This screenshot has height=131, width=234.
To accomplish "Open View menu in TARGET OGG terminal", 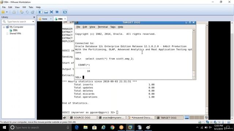I will pyautogui.click(x=92, y=27).
